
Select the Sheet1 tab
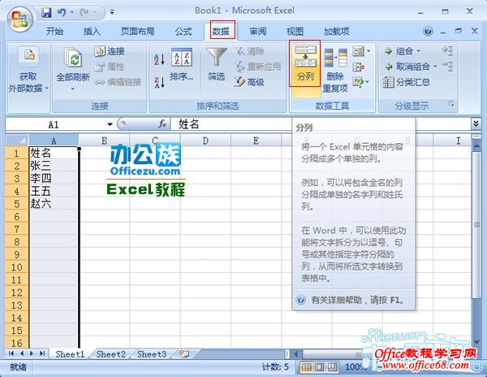point(70,354)
